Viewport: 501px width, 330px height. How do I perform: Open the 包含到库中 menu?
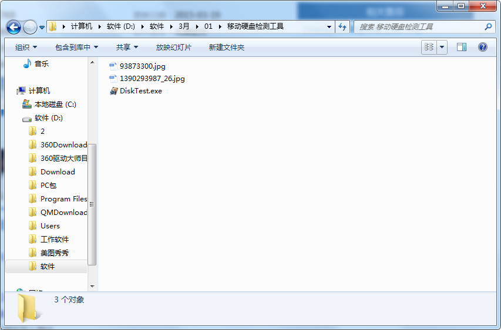(x=76, y=47)
